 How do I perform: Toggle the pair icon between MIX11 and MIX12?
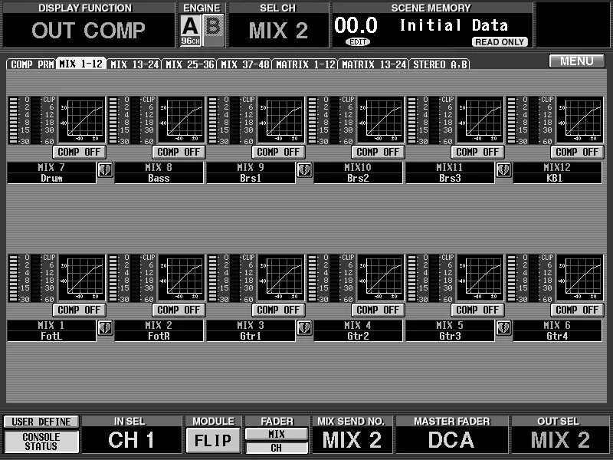coord(504,169)
